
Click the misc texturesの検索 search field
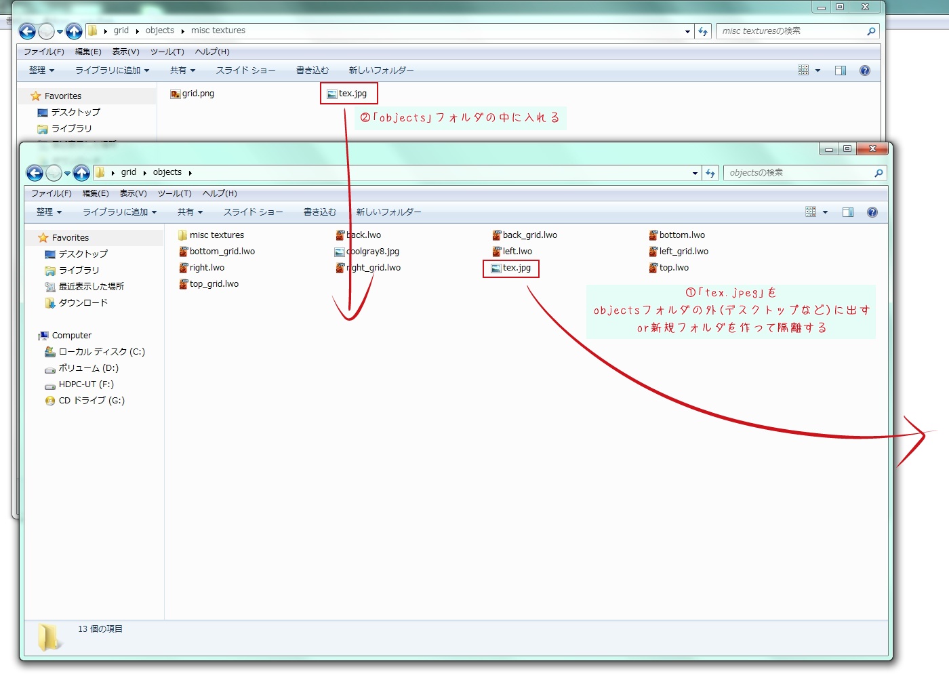(x=797, y=31)
